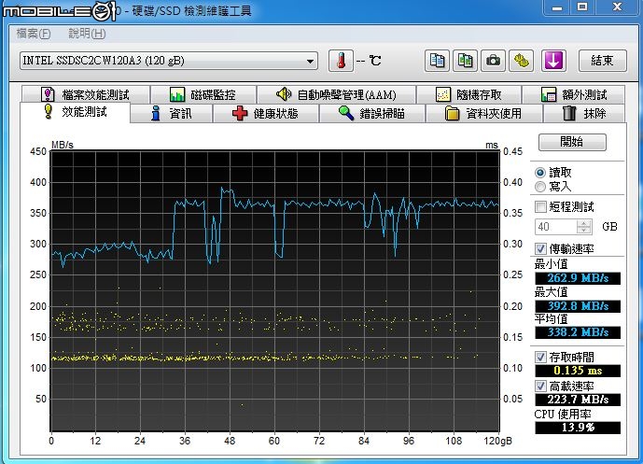The height and width of the screenshot is (464, 643).
Task: Switch to the 資訊 tab
Action: click(172, 113)
